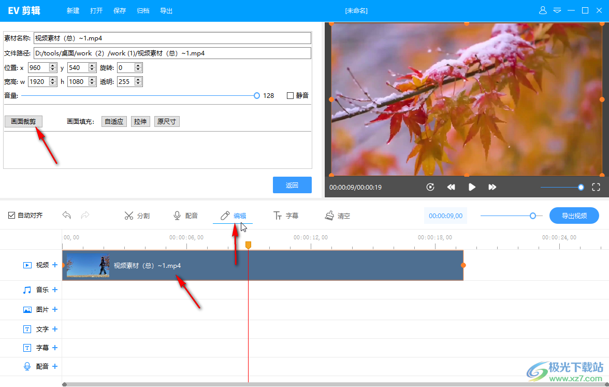609x387 pixels.
Task: Click the position y value stepper
Action: pos(92,67)
